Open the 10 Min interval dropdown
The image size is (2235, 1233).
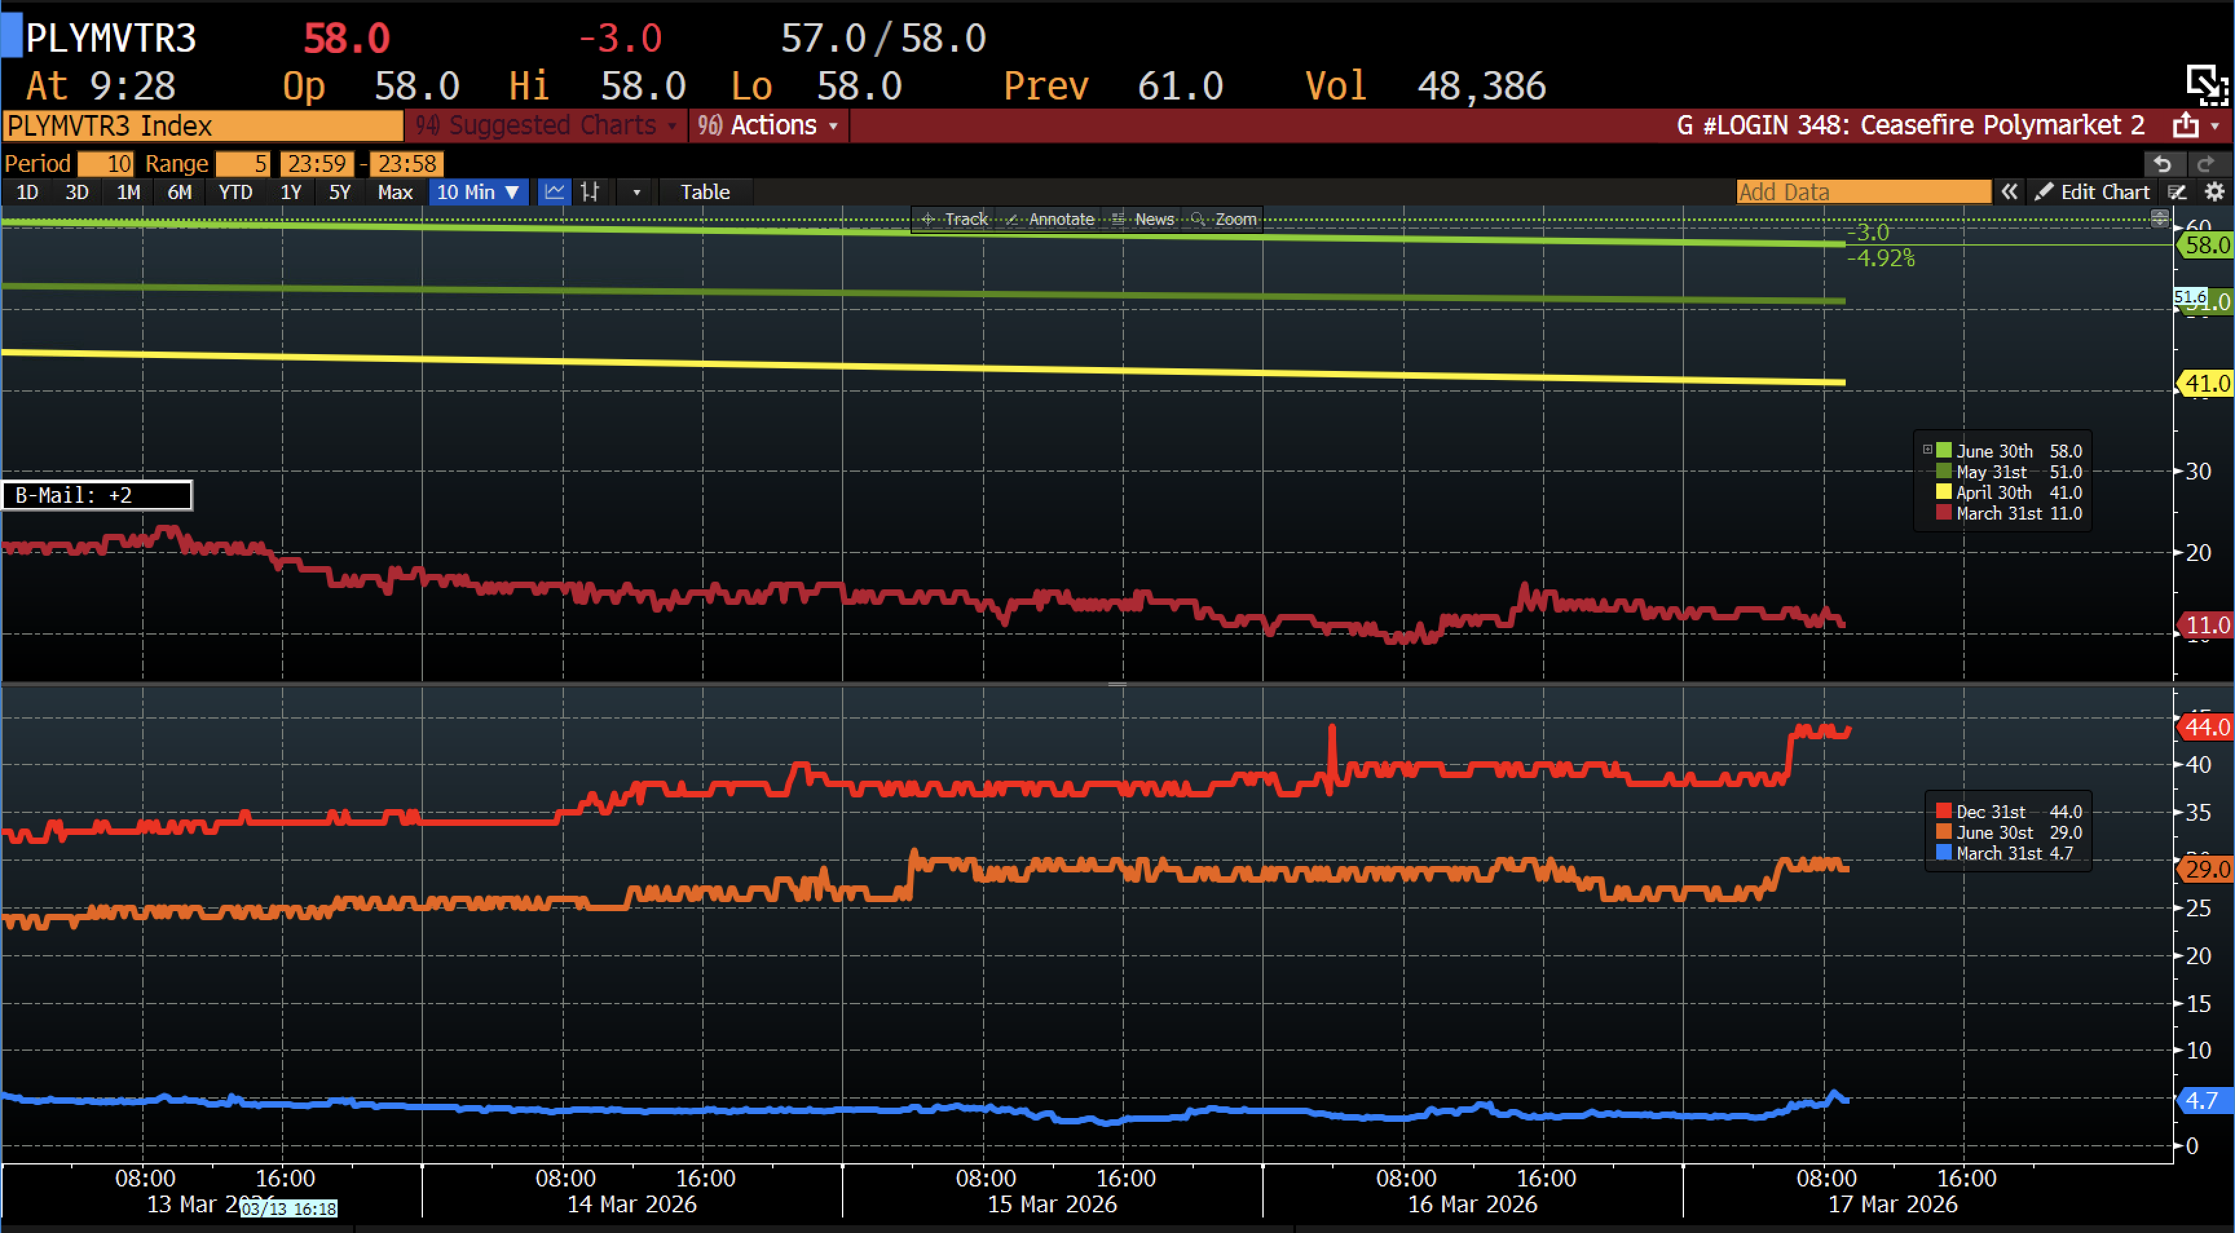pos(478,192)
